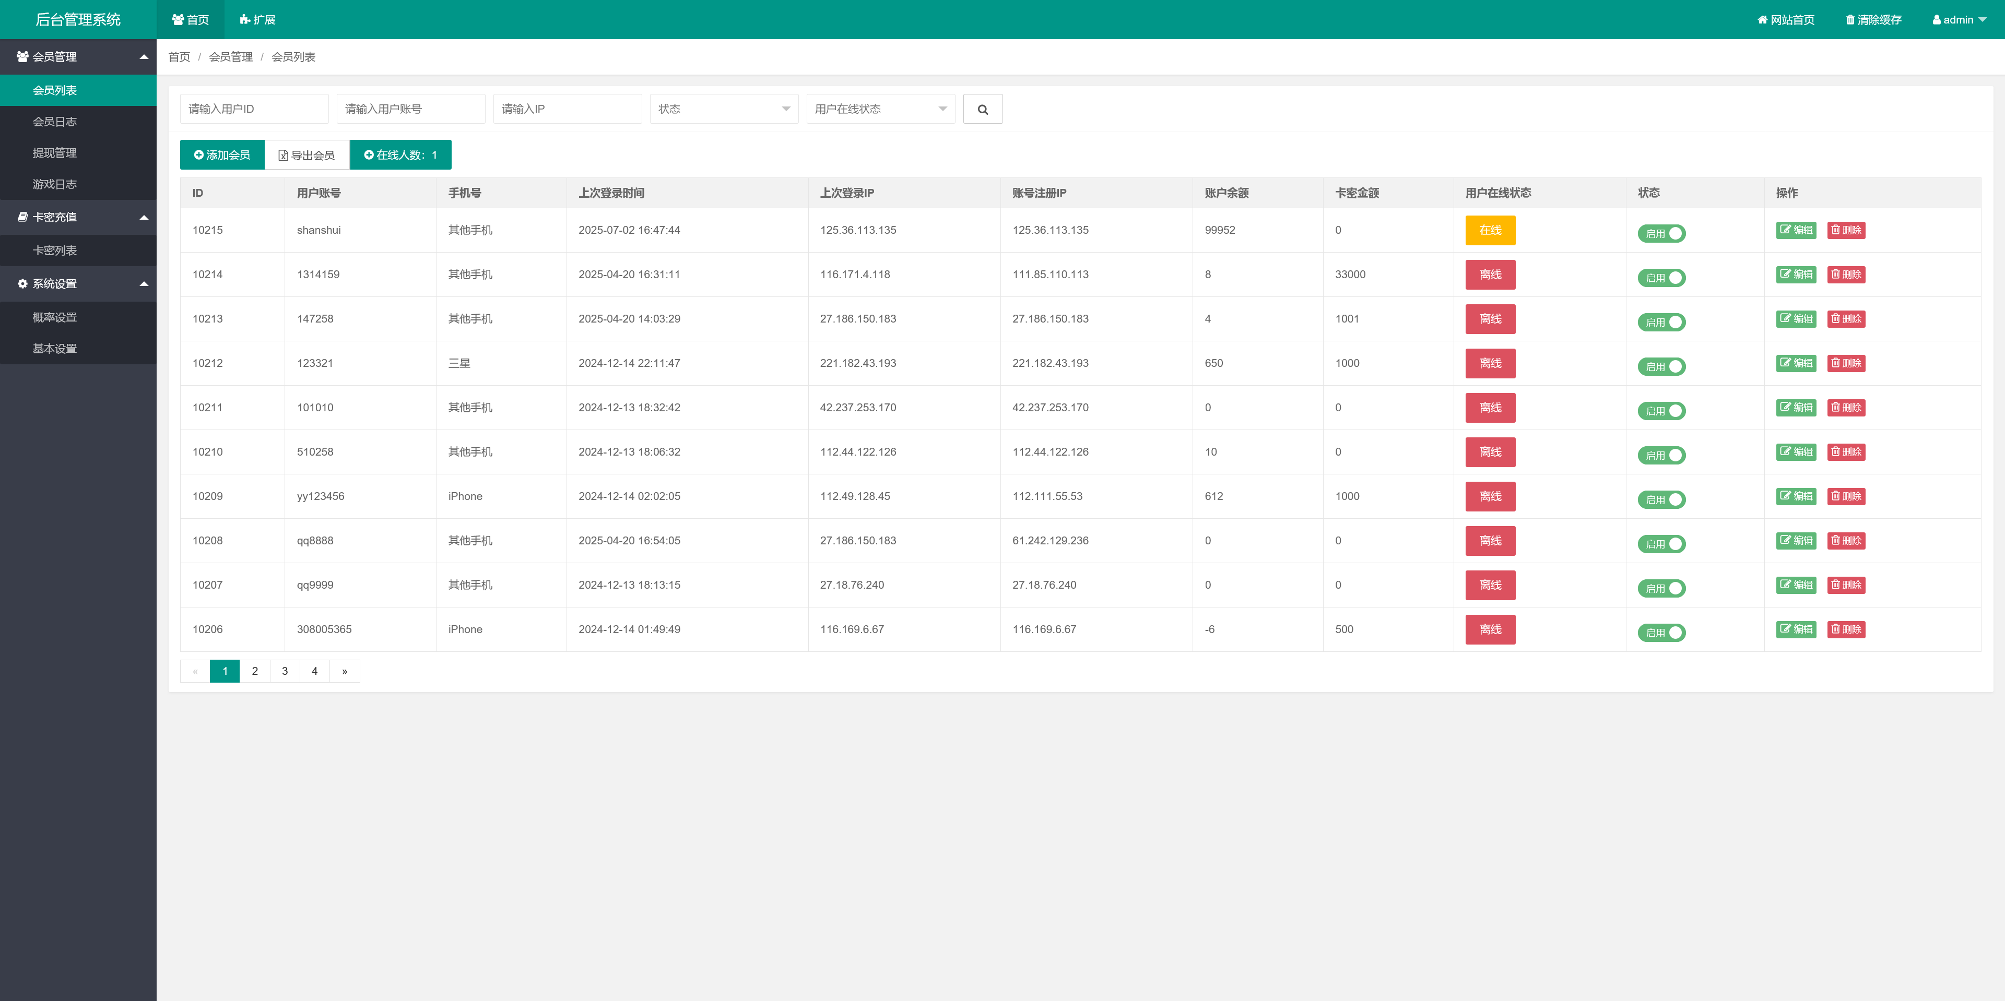Click delete icon for user qq8888
The height and width of the screenshot is (1001, 2005).
(x=1835, y=541)
